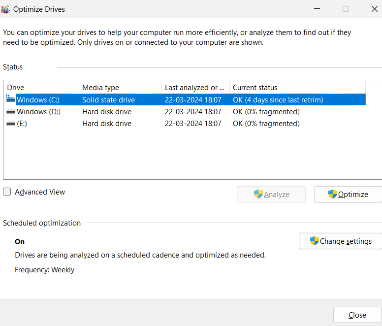Maximize the Optimize Drives window
This screenshot has height=326, width=382.
pos(346,9)
